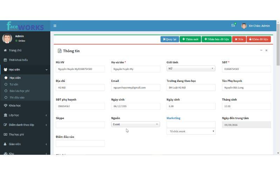Close the Thông tin panel with X

pos(266,50)
